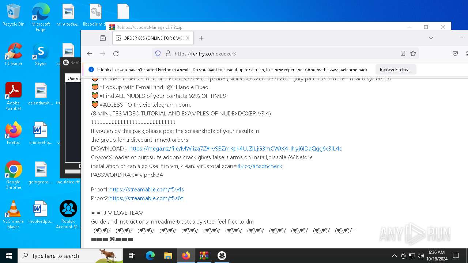Open Roblox Account Manager desktop icon

68,215
